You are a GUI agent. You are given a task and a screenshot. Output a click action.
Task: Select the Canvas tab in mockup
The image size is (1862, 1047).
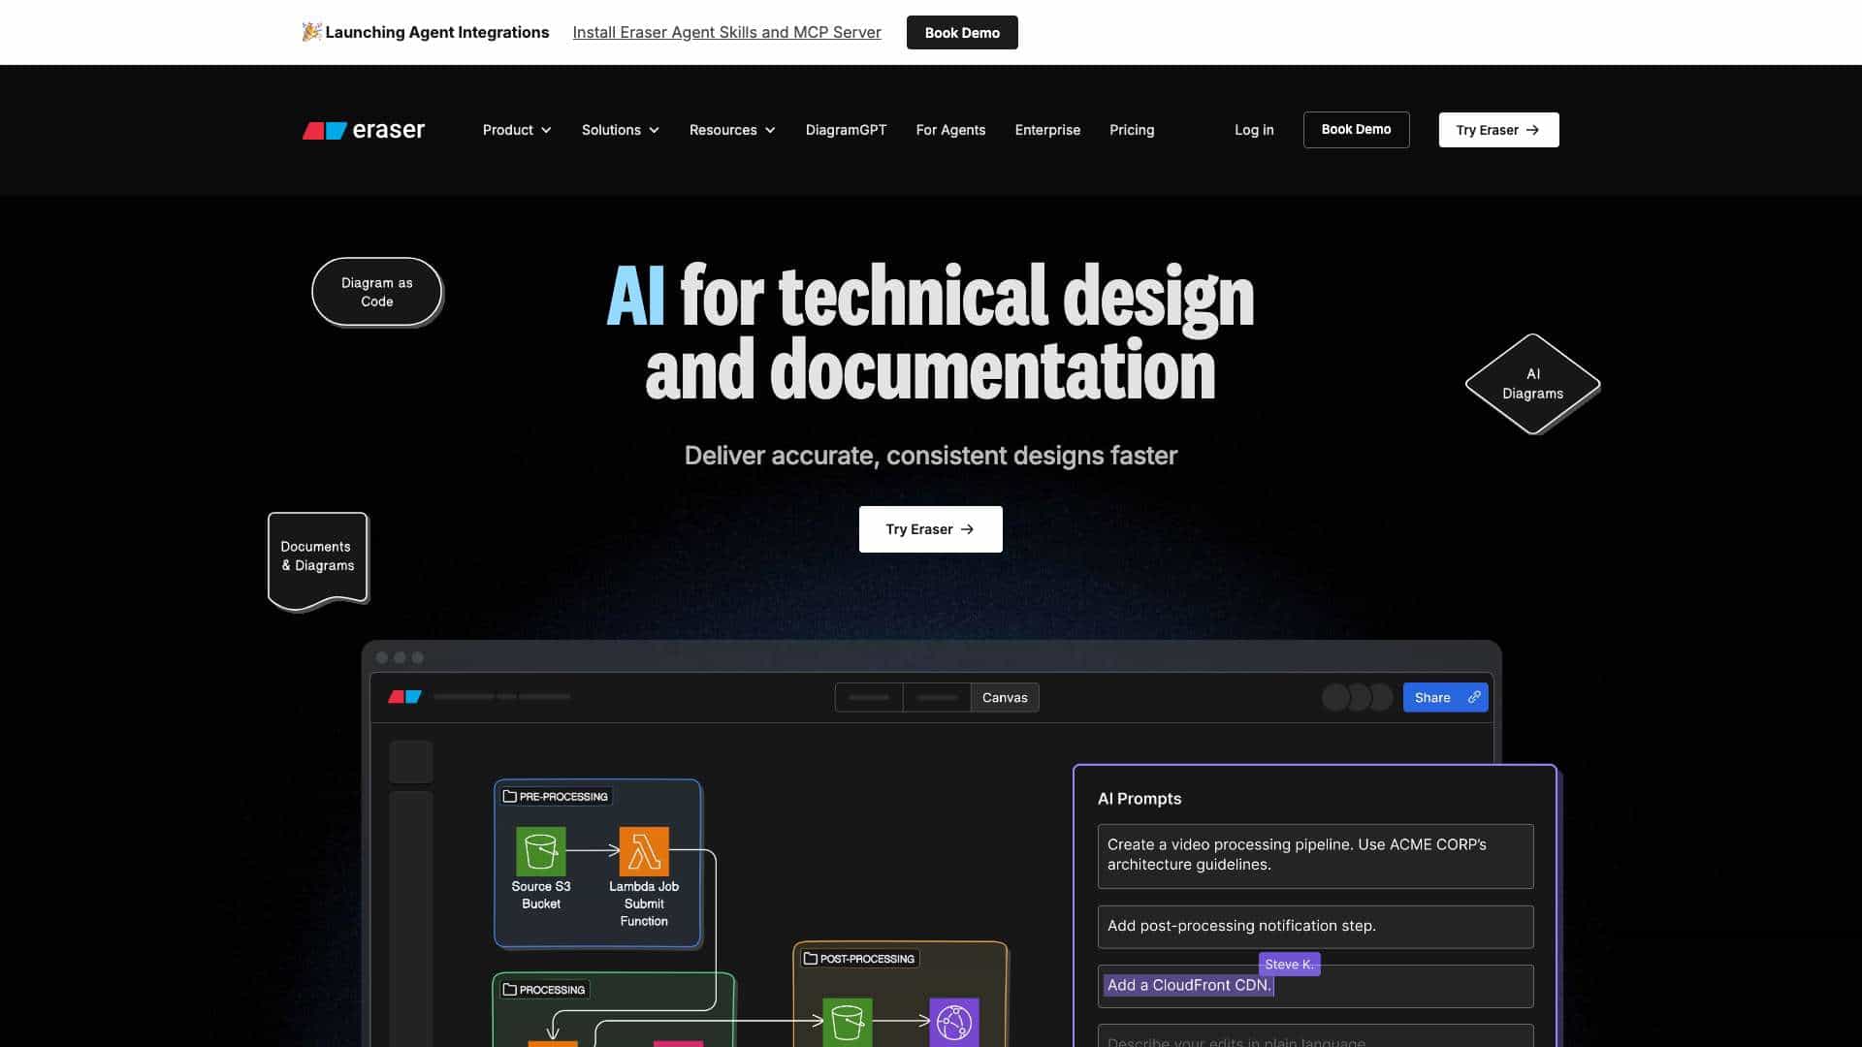click(1005, 697)
